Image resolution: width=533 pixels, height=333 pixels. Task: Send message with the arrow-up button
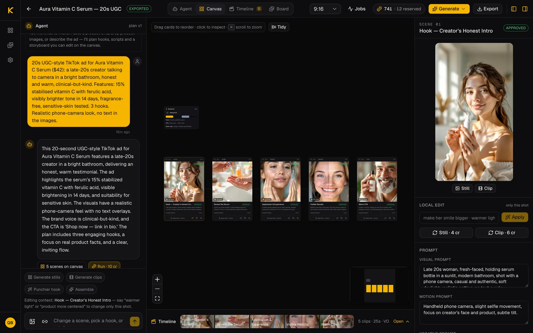pos(135,321)
